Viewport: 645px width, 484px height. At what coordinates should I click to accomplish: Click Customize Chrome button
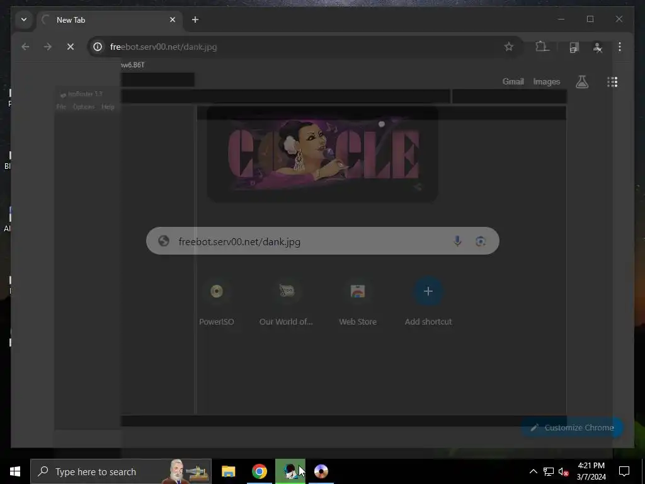pyautogui.click(x=572, y=428)
